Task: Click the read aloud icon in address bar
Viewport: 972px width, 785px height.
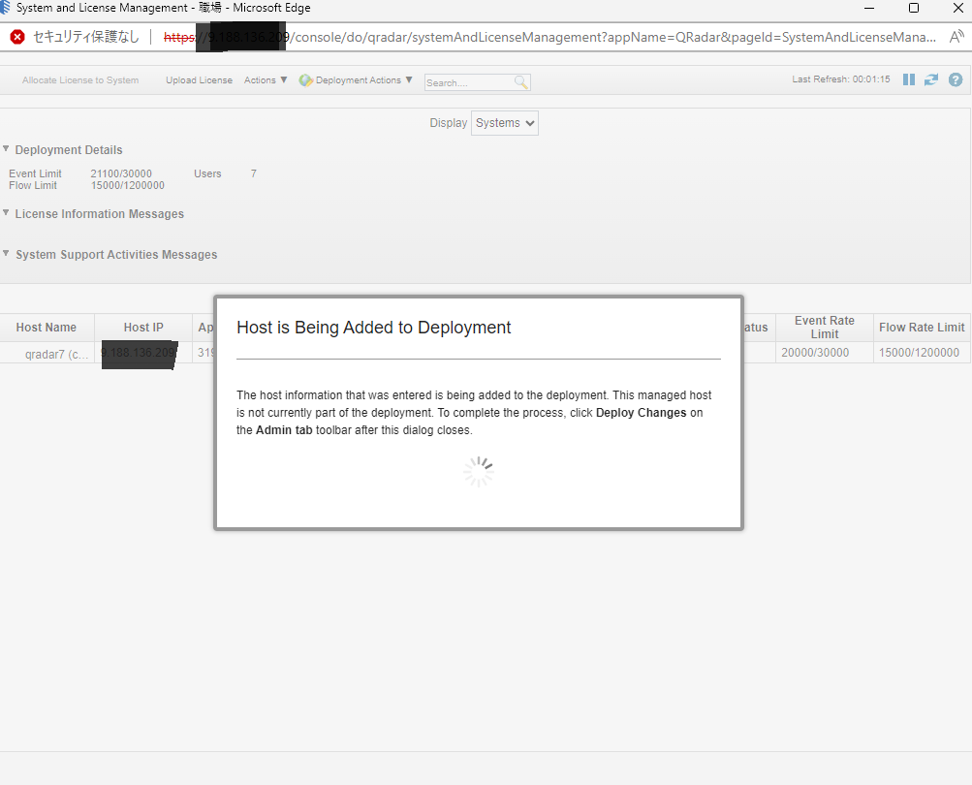Action: click(956, 37)
